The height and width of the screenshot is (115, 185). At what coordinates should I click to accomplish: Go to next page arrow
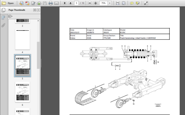pos(70,3)
